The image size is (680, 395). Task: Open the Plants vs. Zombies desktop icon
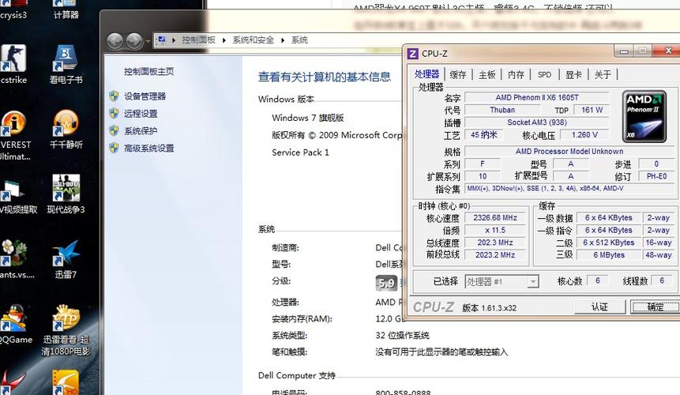(x=17, y=259)
